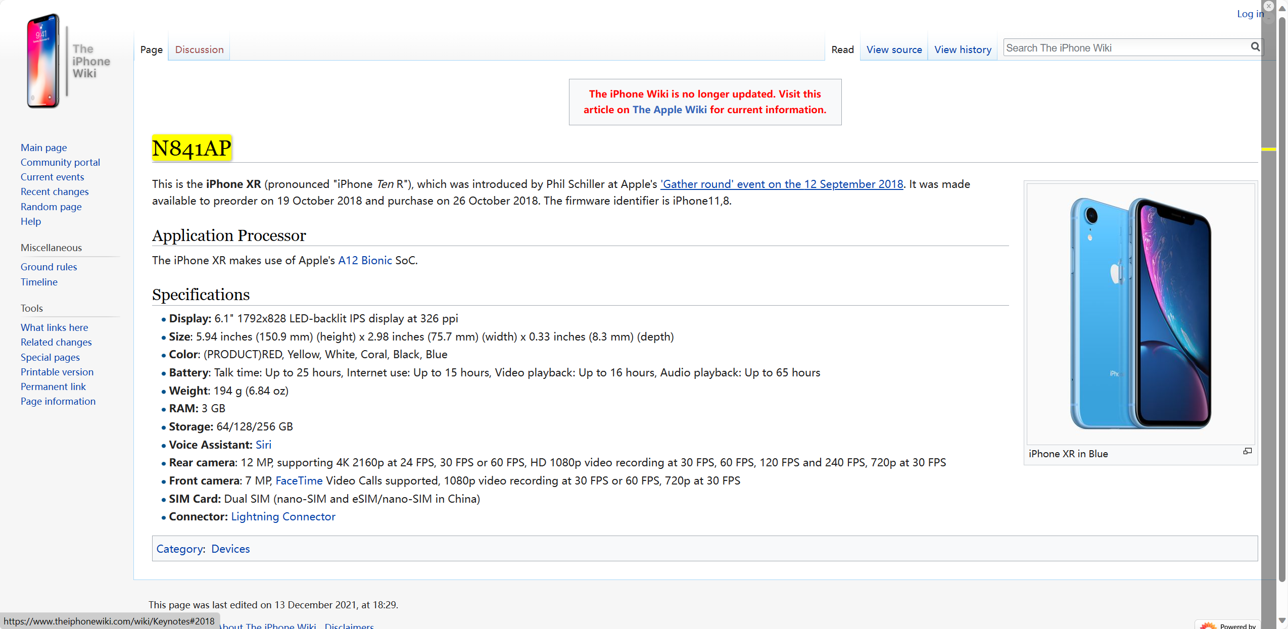
Task: Go to The Apple Wiki link
Action: (x=669, y=110)
